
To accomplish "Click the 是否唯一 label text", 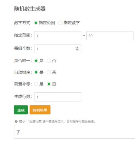I will [23, 61].
